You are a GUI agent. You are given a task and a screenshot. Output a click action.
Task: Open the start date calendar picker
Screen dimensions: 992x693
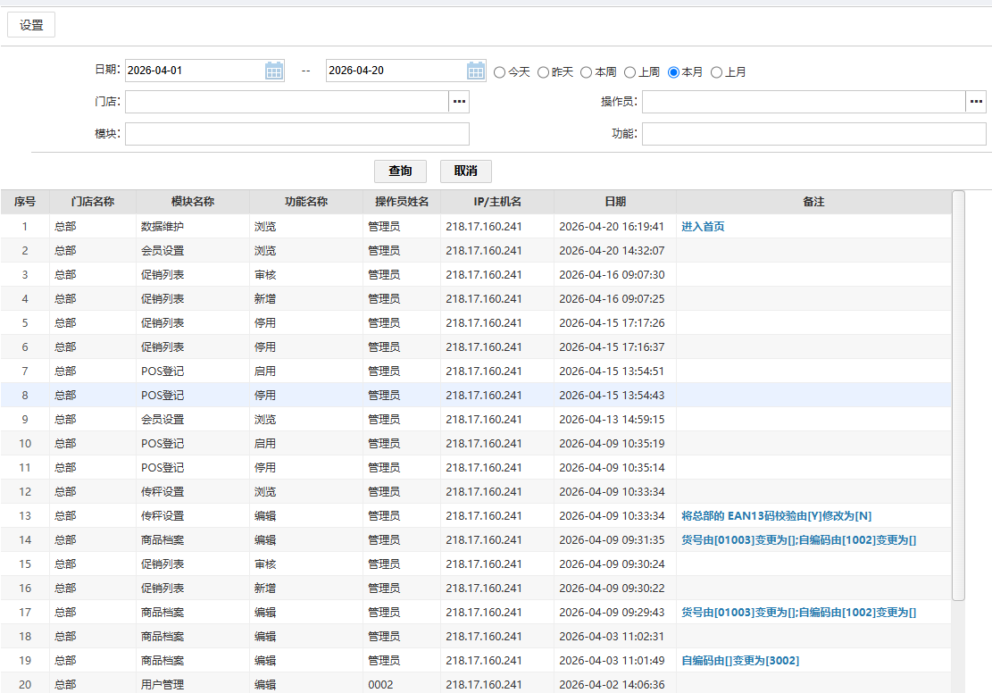[x=274, y=71]
